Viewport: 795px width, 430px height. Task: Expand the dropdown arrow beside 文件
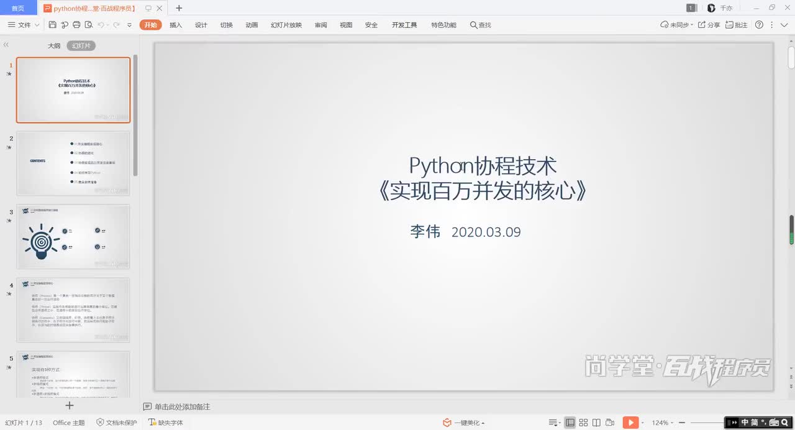[x=37, y=25]
